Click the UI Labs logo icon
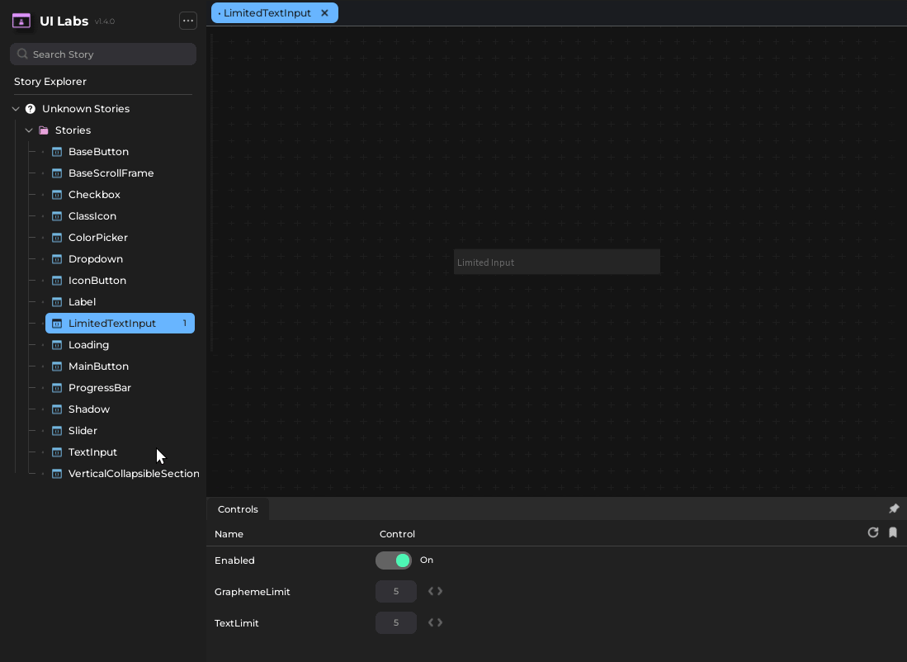The image size is (907, 662). (x=21, y=21)
